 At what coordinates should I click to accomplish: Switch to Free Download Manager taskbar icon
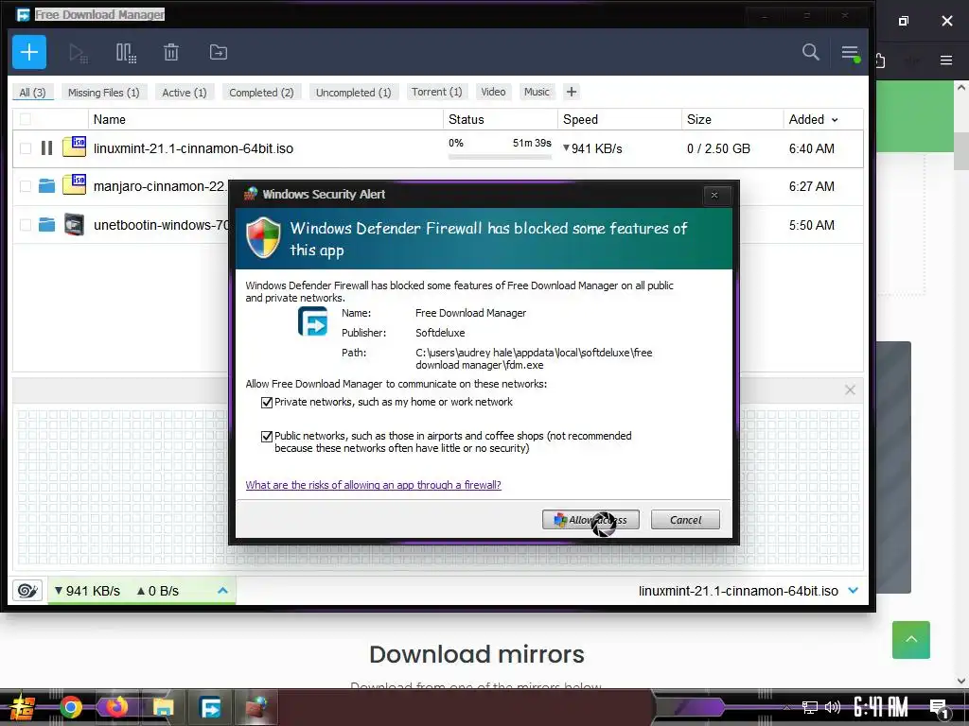(211, 707)
